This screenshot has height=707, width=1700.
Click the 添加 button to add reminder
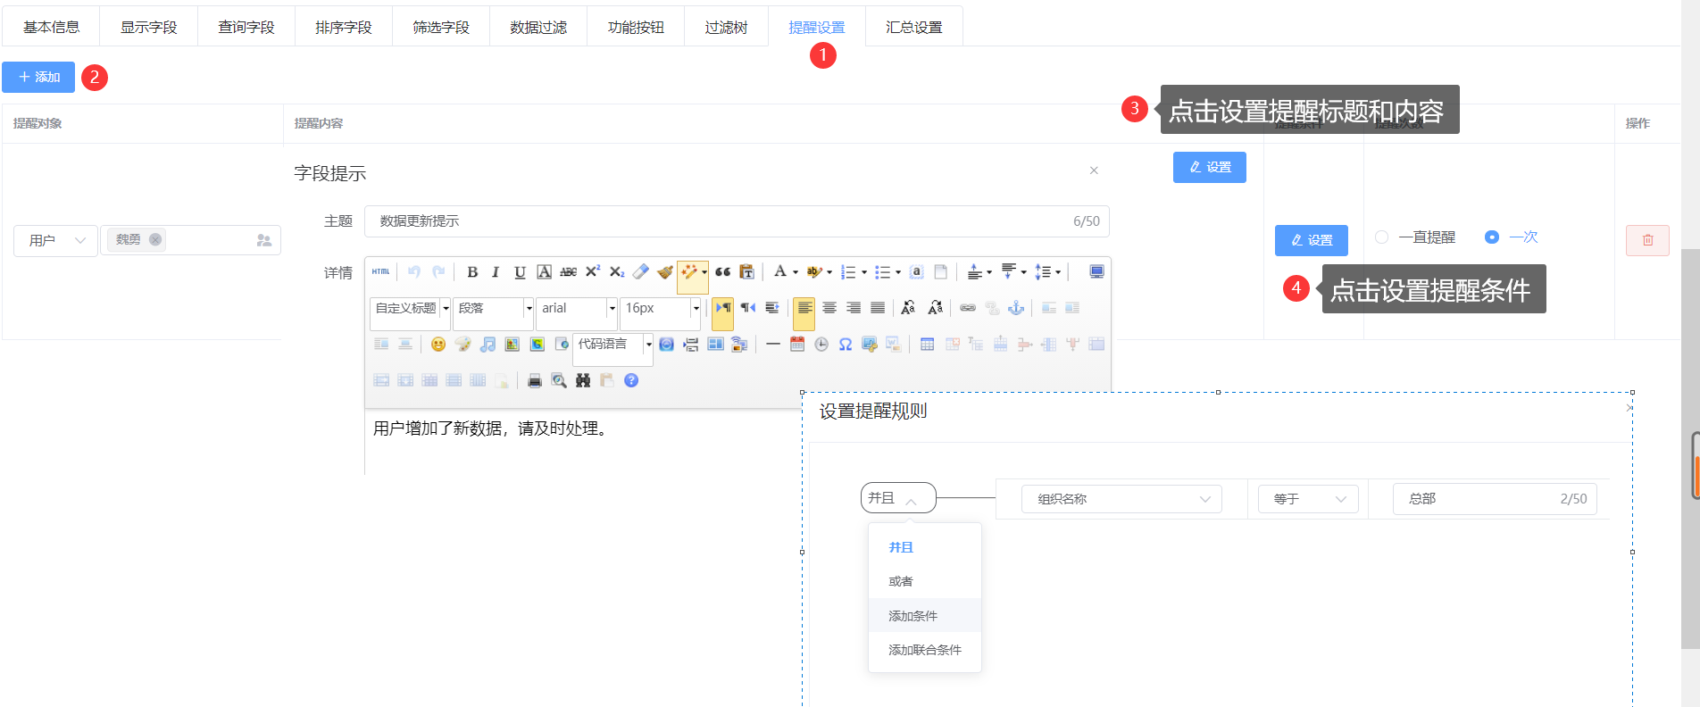tap(38, 78)
